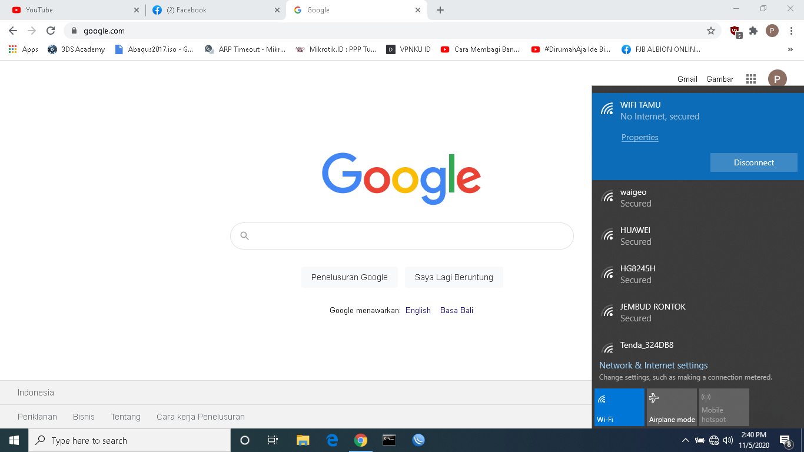The width and height of the screenshot is (804, 452).
Task: Open the Bisnis footer link
Action: (84, 417)
